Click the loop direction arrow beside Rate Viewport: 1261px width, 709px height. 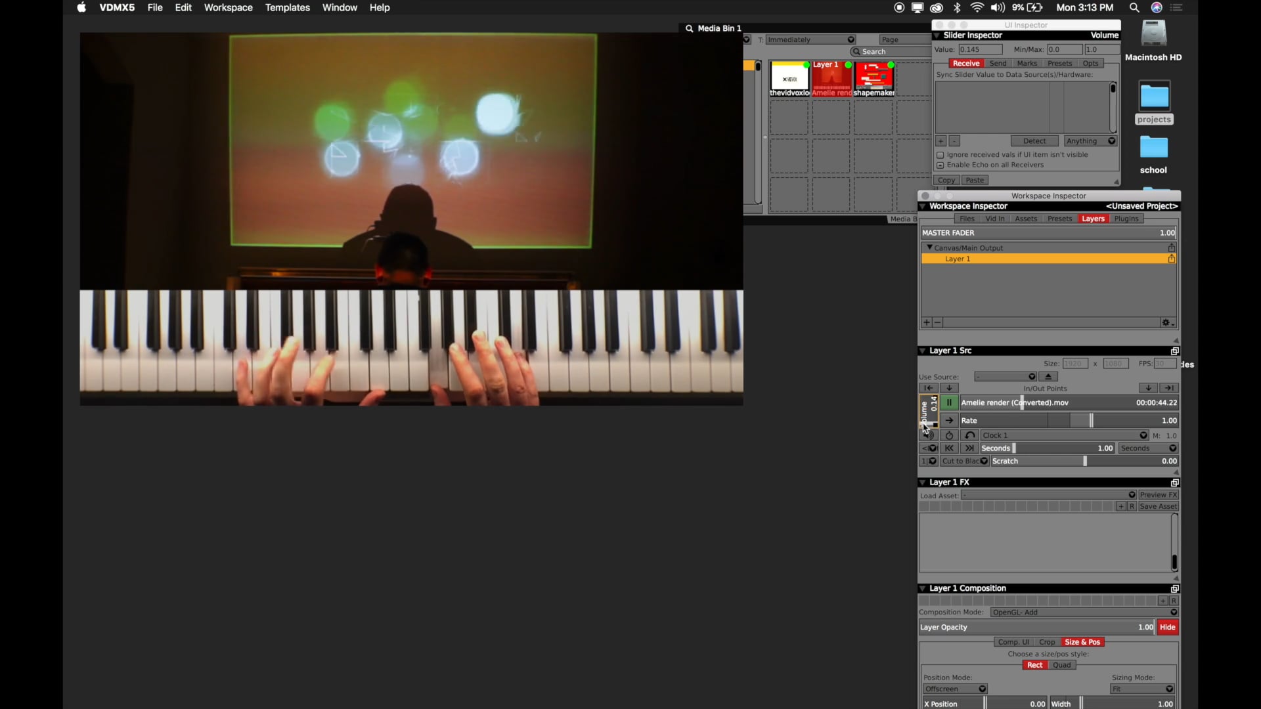(949, 421)
